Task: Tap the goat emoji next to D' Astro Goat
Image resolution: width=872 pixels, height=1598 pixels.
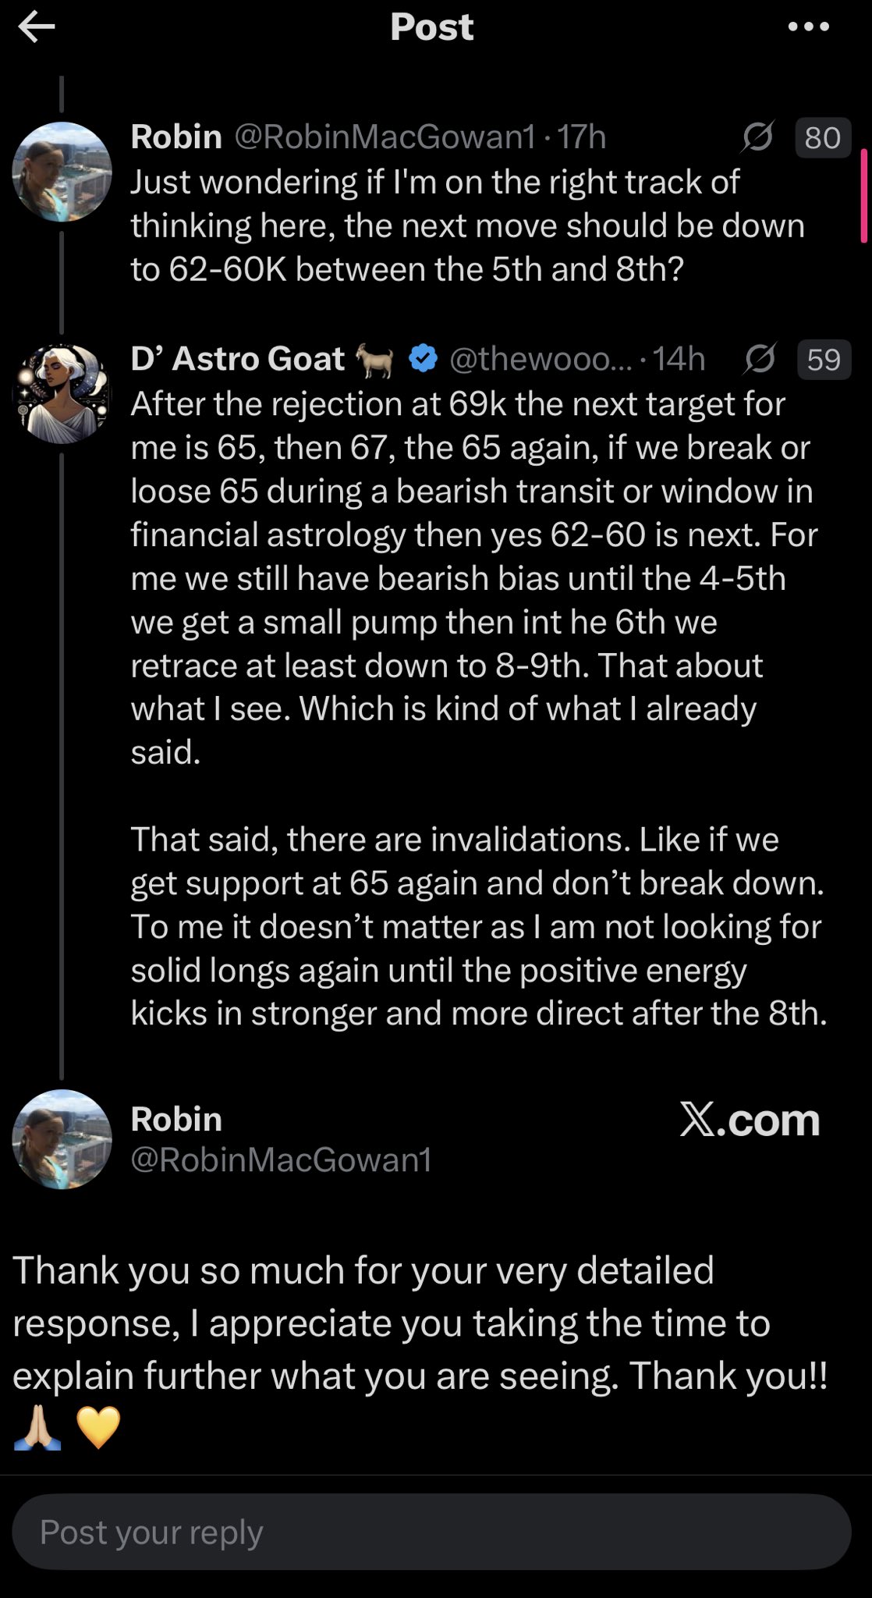Action: (375, 360)
